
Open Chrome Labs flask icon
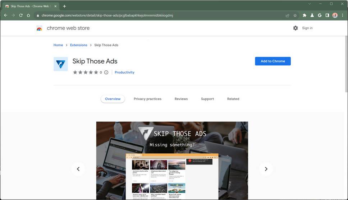tap(312, 15)
